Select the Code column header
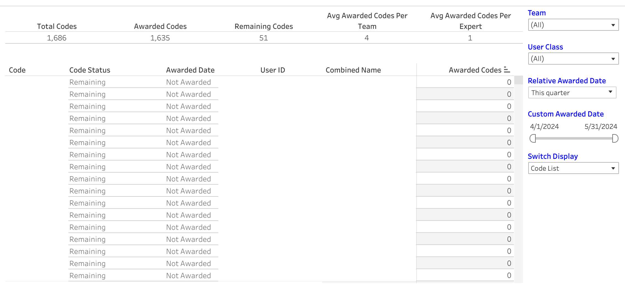 17,70
